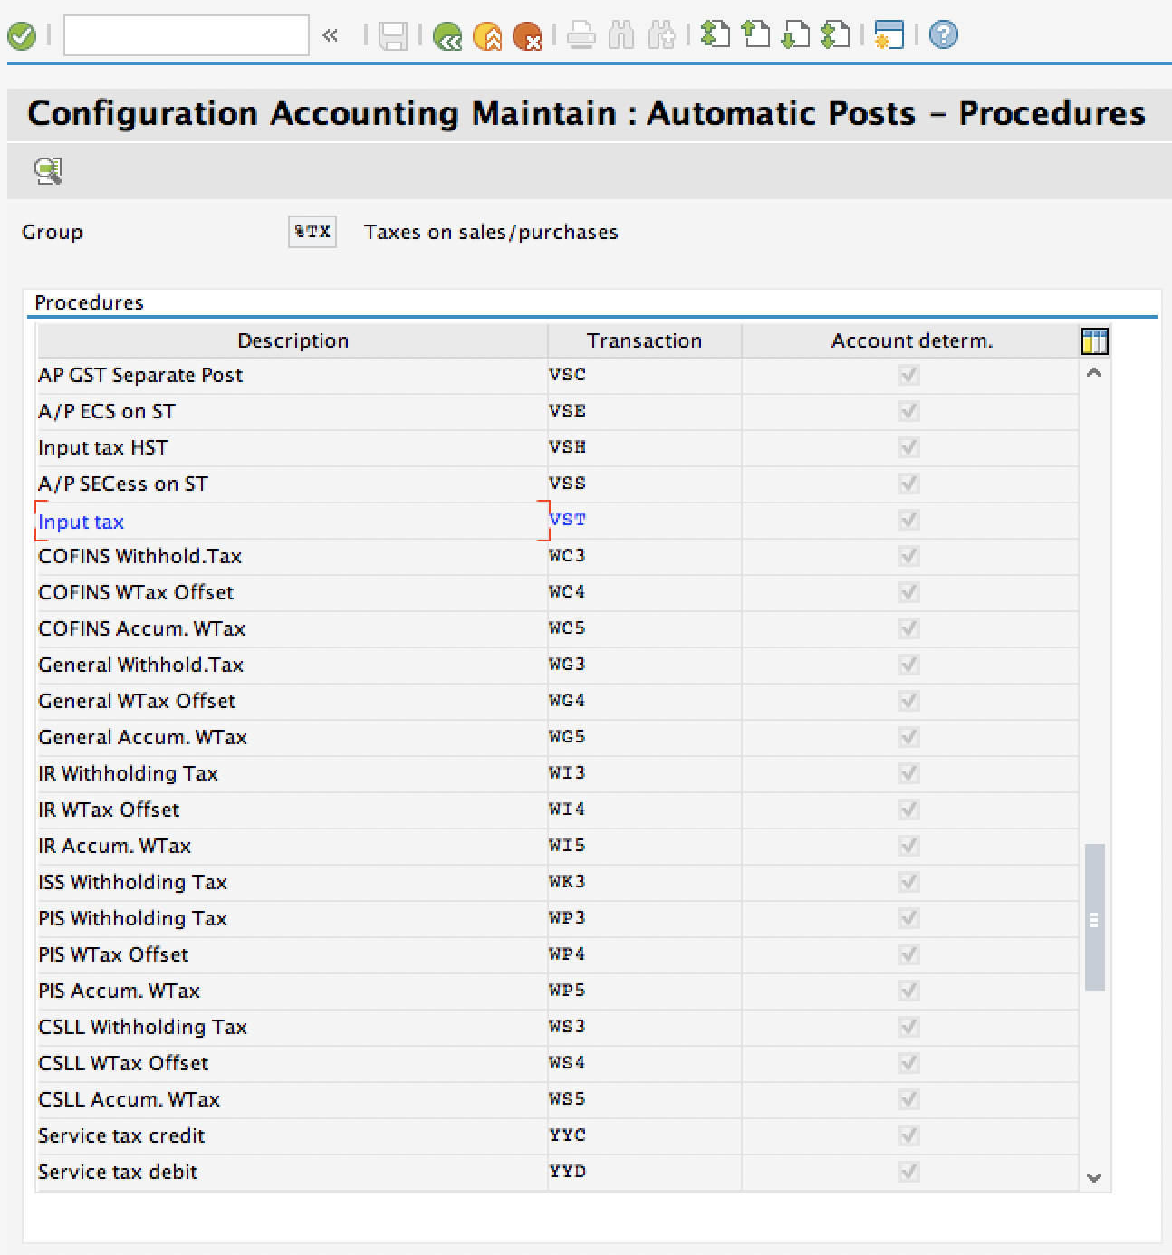Viewport: 1172px width, 1255px height.
Task: Click scroll down arrow in procedures table
Action: 1094,1177
